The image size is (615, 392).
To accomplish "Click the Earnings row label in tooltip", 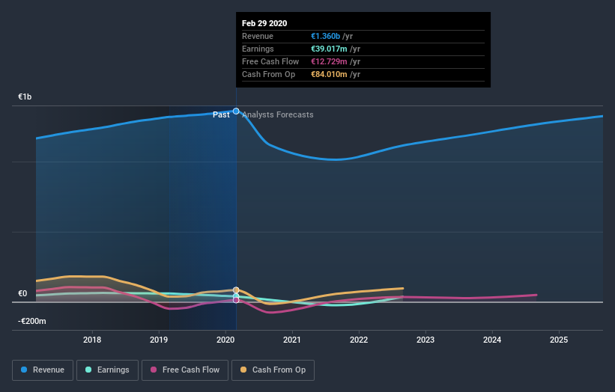I will pyautogui.click(x=258, y=49).
